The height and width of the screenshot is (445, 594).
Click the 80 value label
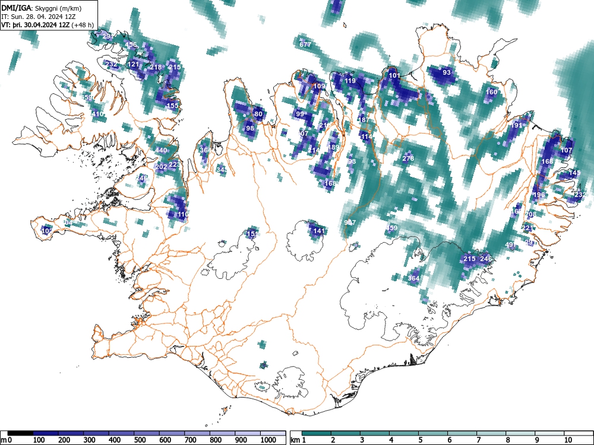[x=258, y=114]
